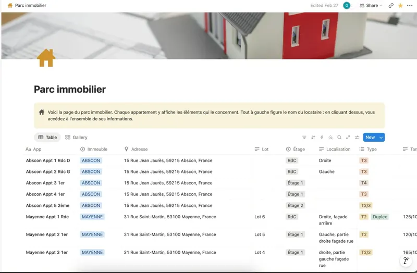Viewport: 417px width, 273px height.
Task: Click the user avatar G in top bar
Action: [347, 5]
